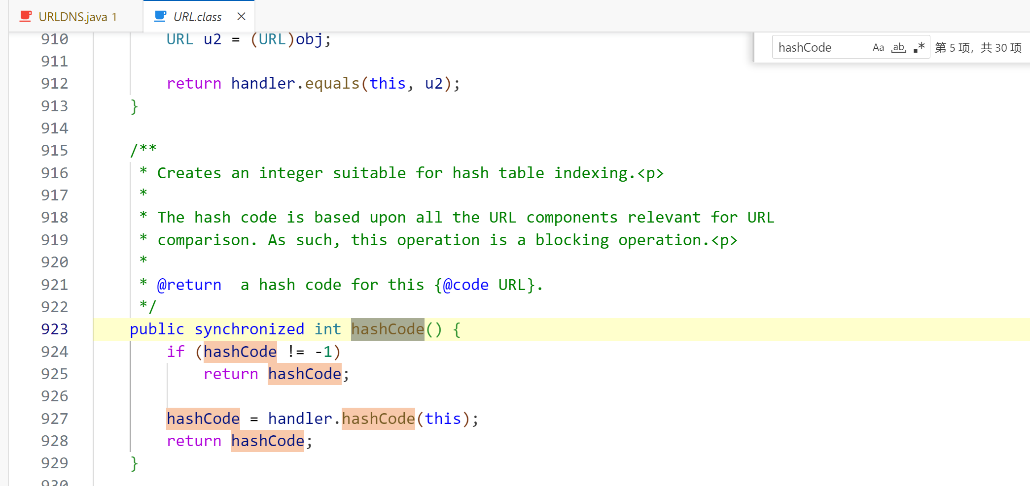
Task: Click line number 927 in gutter
Action: click(55, 419)
